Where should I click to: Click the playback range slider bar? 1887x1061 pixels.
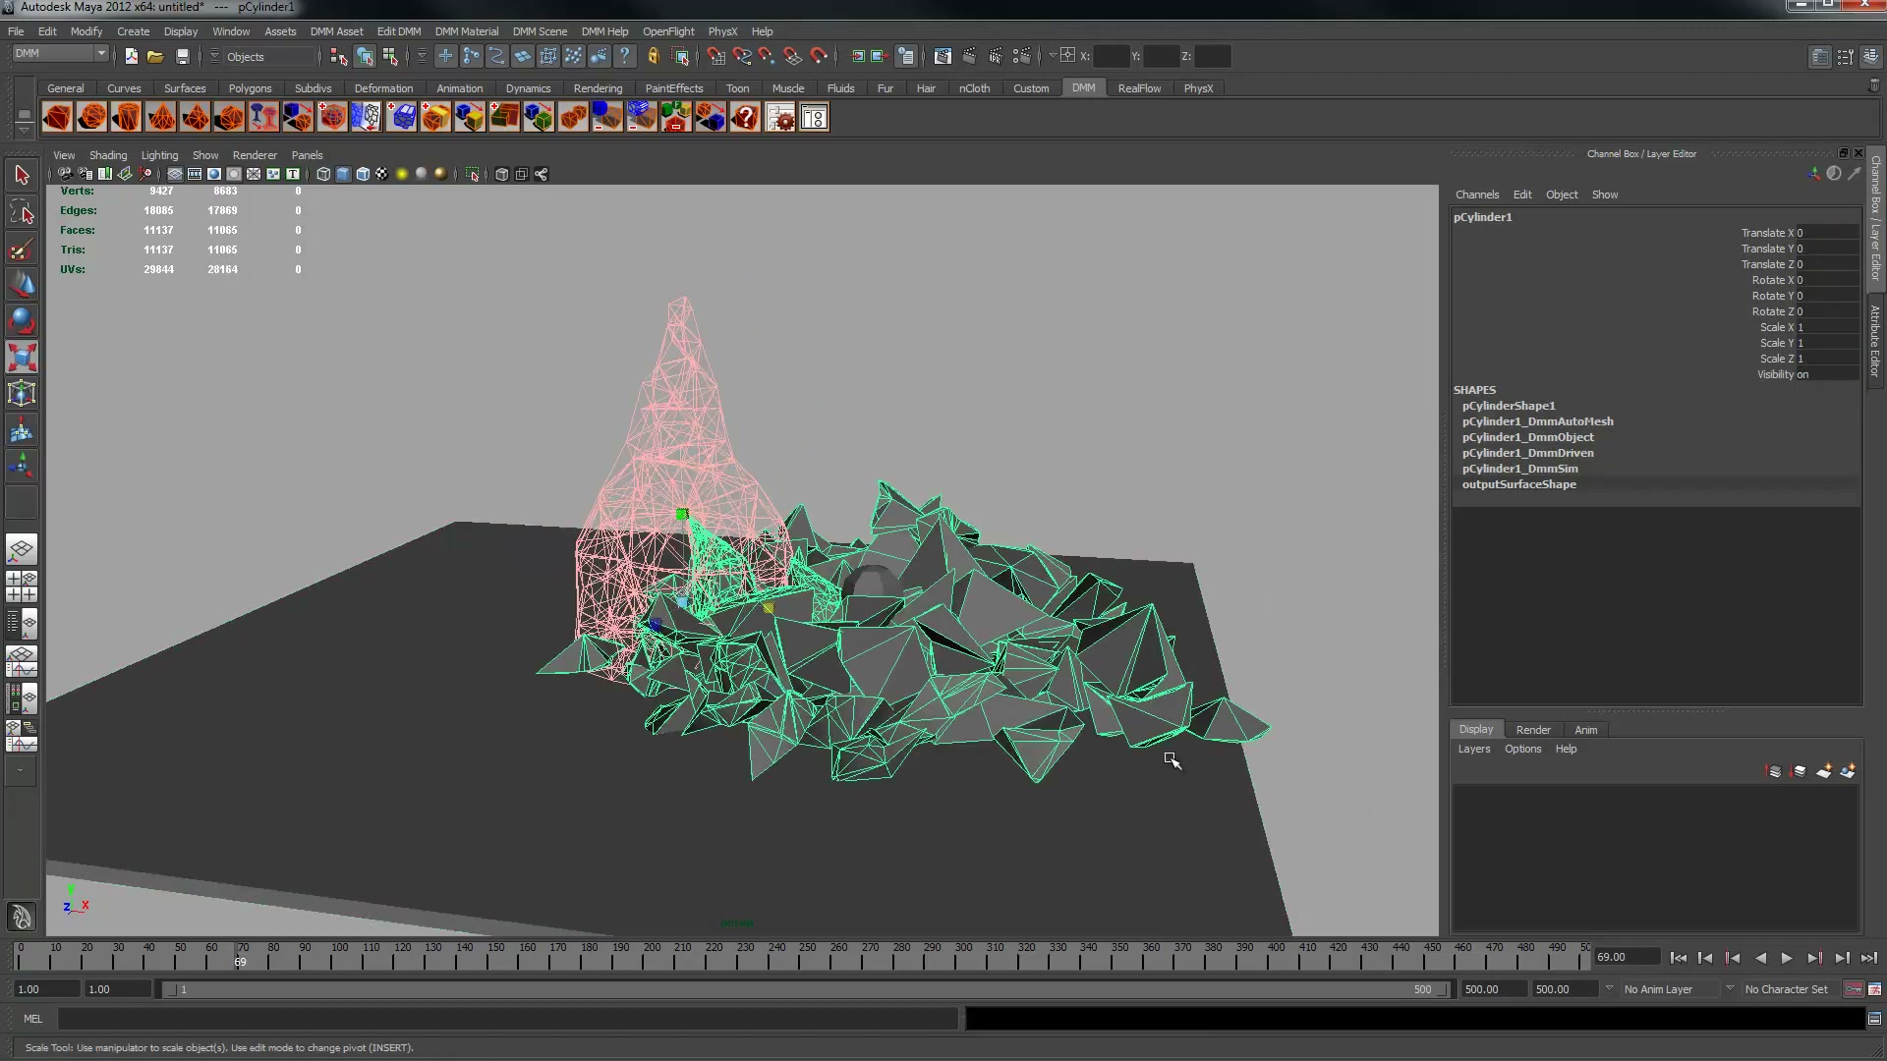coord(804,989)
